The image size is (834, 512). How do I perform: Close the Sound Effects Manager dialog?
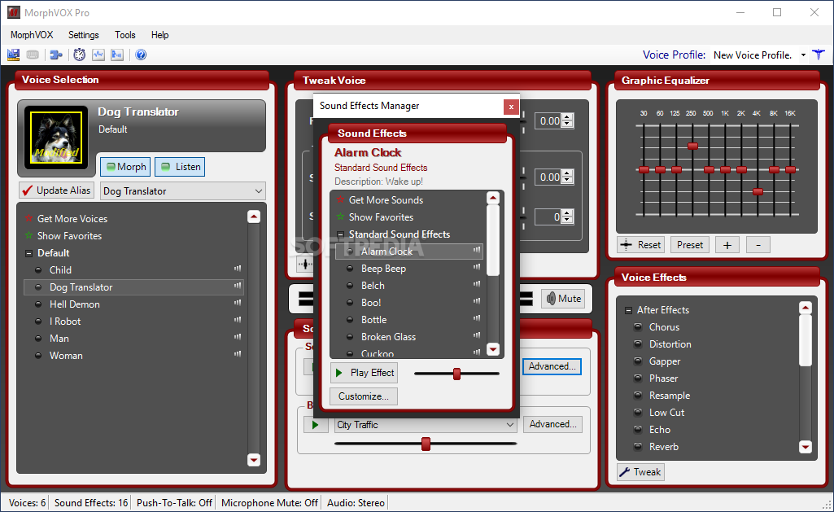[x=511, y=107]
